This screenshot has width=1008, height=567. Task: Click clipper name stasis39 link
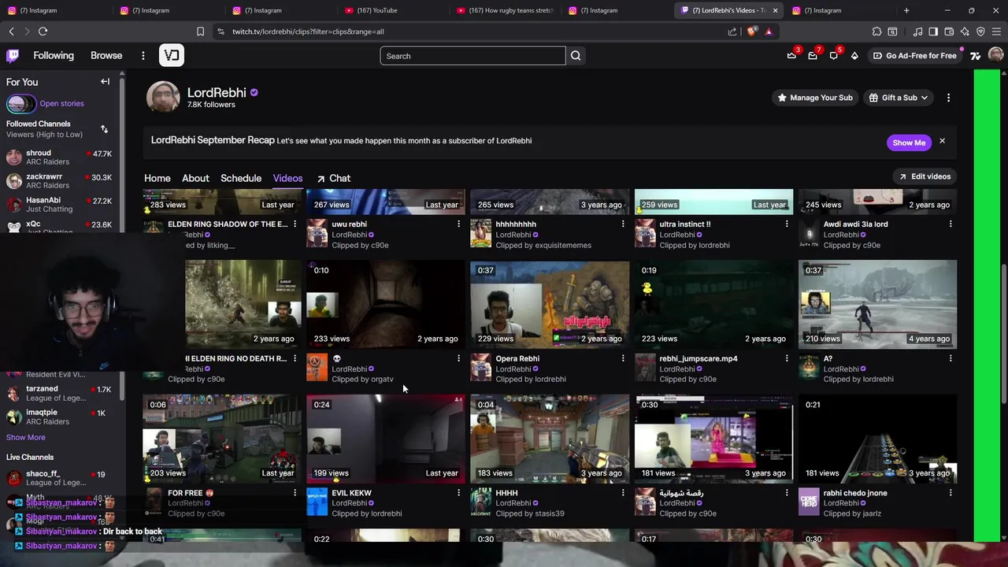549,513
